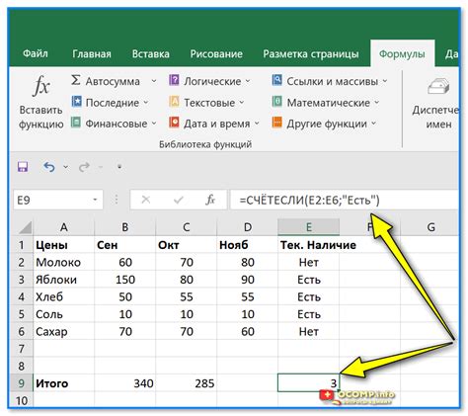The height and width of the screenshot is (416, 468).
Task: Click the Математические theta icon
Action: (276, 102)
